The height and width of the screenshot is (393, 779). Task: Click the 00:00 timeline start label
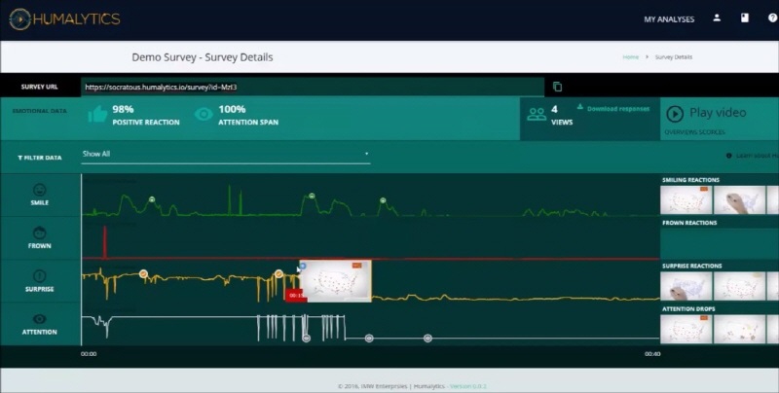coord(89,354)
